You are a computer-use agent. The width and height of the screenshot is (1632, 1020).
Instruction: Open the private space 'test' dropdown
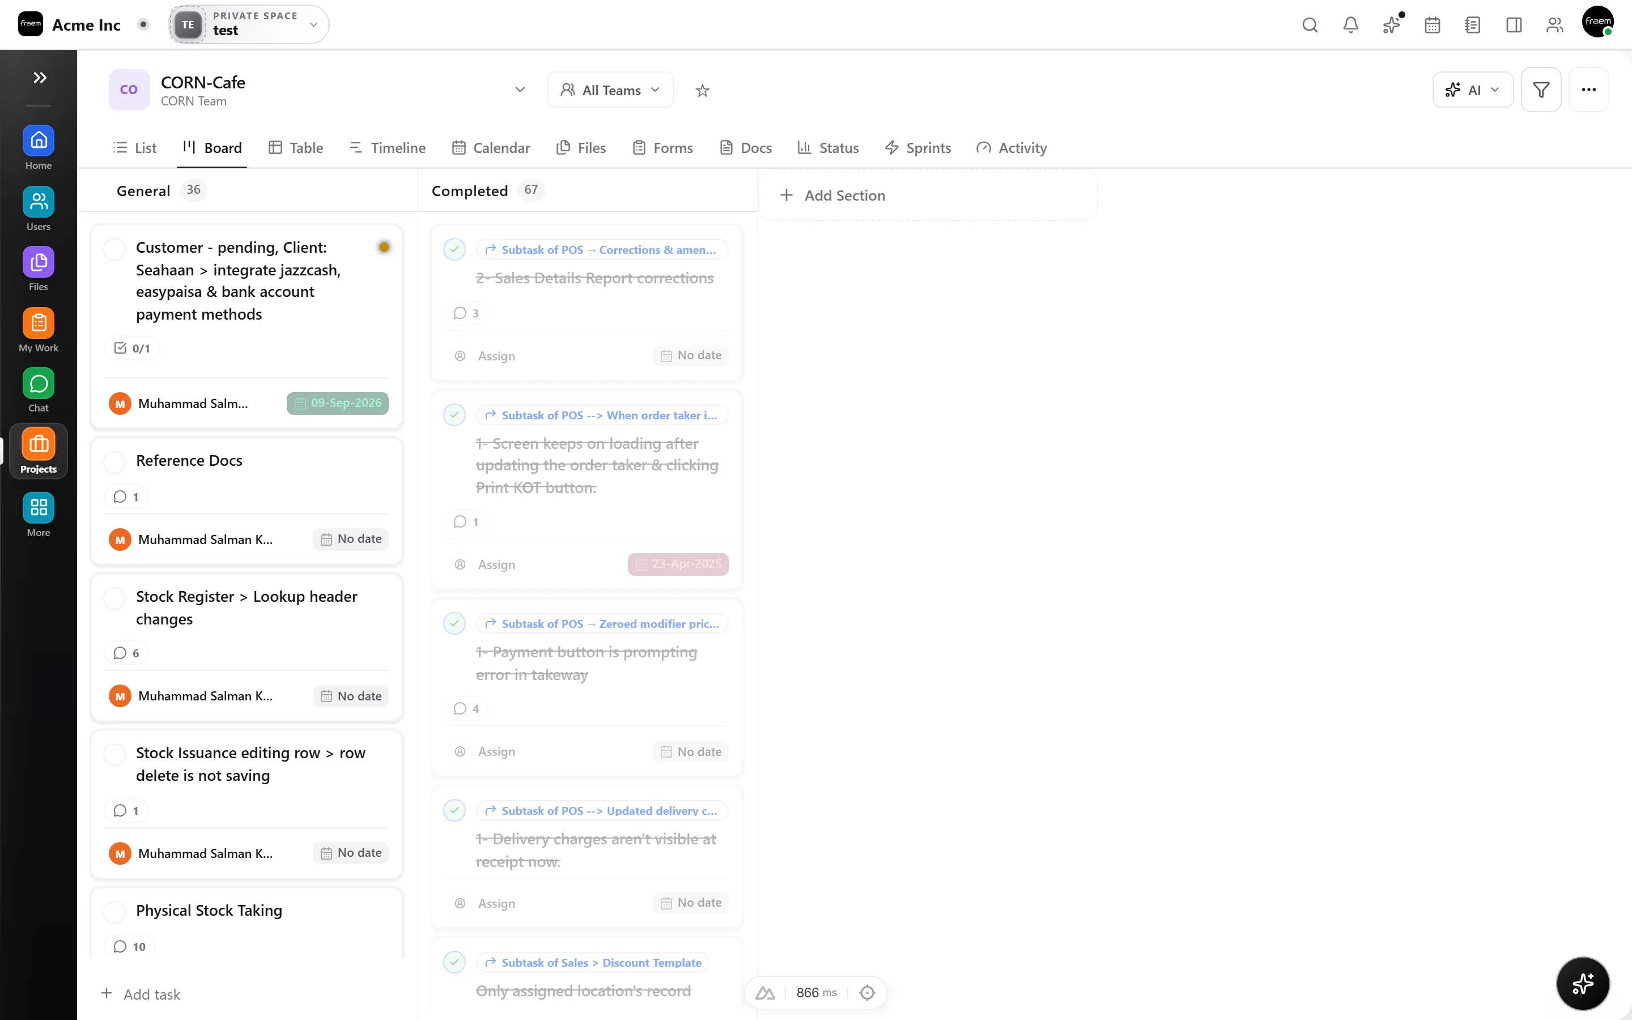click(x=249, y=24)
